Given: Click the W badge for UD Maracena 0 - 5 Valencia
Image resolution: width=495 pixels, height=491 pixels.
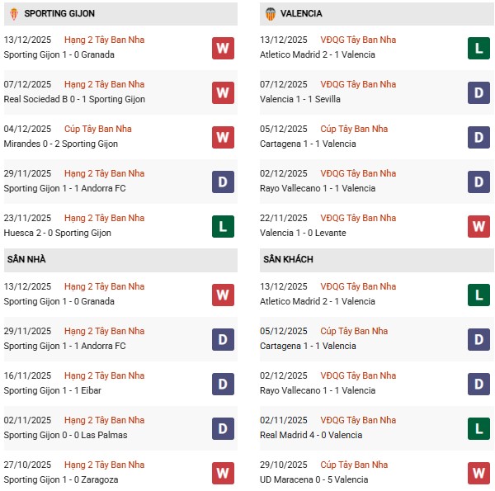Looking at the screenshot, I should pos(478,473).
